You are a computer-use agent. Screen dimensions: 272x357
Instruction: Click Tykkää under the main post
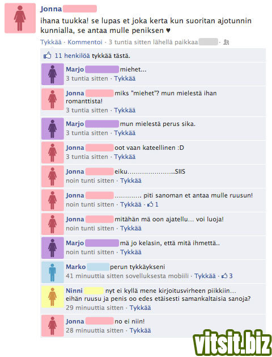pyautogui.click(x=51, y=42)
